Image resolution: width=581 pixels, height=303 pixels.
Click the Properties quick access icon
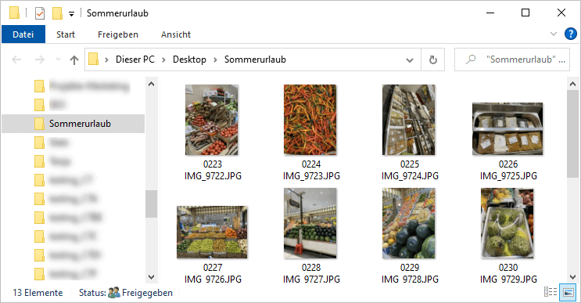coord(40,13)
